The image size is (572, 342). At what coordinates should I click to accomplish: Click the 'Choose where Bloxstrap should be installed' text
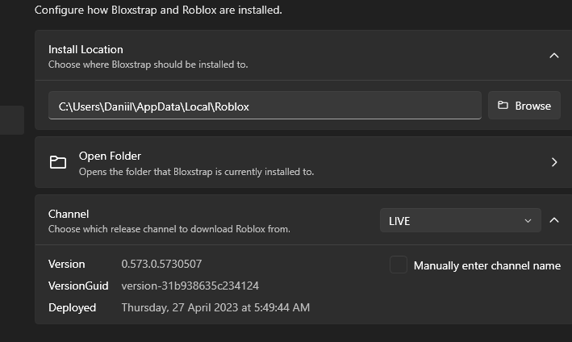click(148, 65)
